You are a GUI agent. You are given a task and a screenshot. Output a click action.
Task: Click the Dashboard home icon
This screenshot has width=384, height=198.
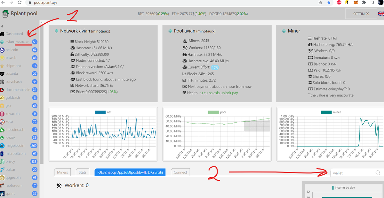[x=2, y=34]
